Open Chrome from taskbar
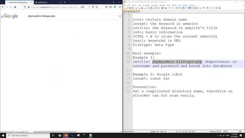The width and height of the screenshot is (245, 138). click(59, 135)
